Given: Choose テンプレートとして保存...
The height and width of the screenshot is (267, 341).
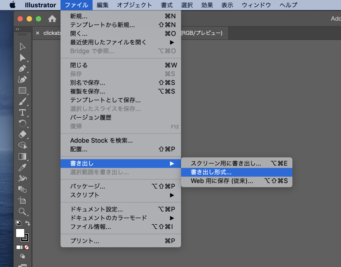Looking at the screenshot, I should (121, 100).
